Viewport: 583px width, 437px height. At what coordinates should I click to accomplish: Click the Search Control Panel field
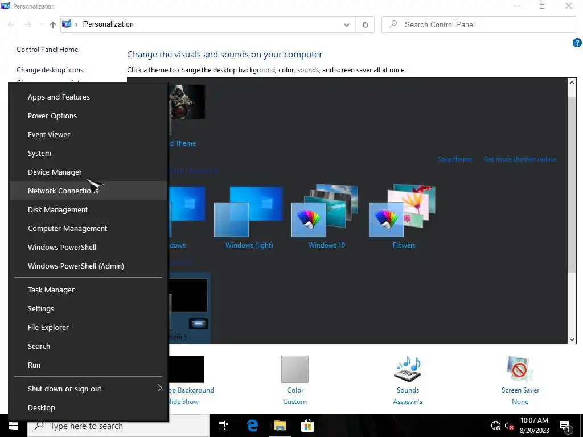(478, 24)
